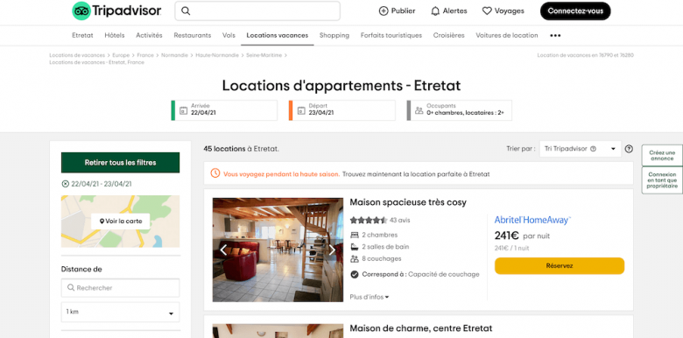Click the help question mark icon beside sort

pyautogui.click(x=629, y=149)
